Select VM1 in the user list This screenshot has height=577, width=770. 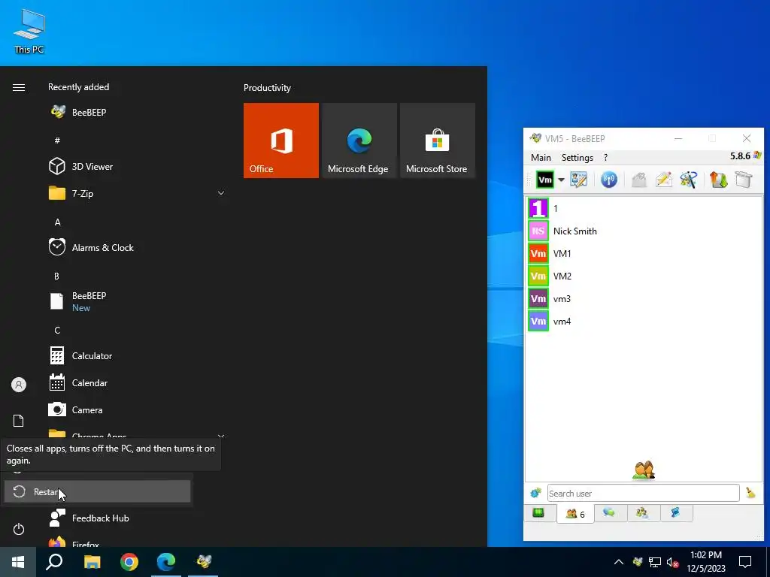644,254
